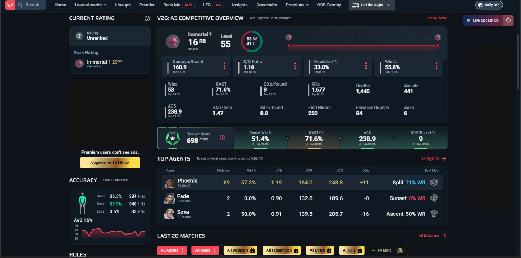Open Headshot % card options menu
521x258 pixels.
pos(366,66)
